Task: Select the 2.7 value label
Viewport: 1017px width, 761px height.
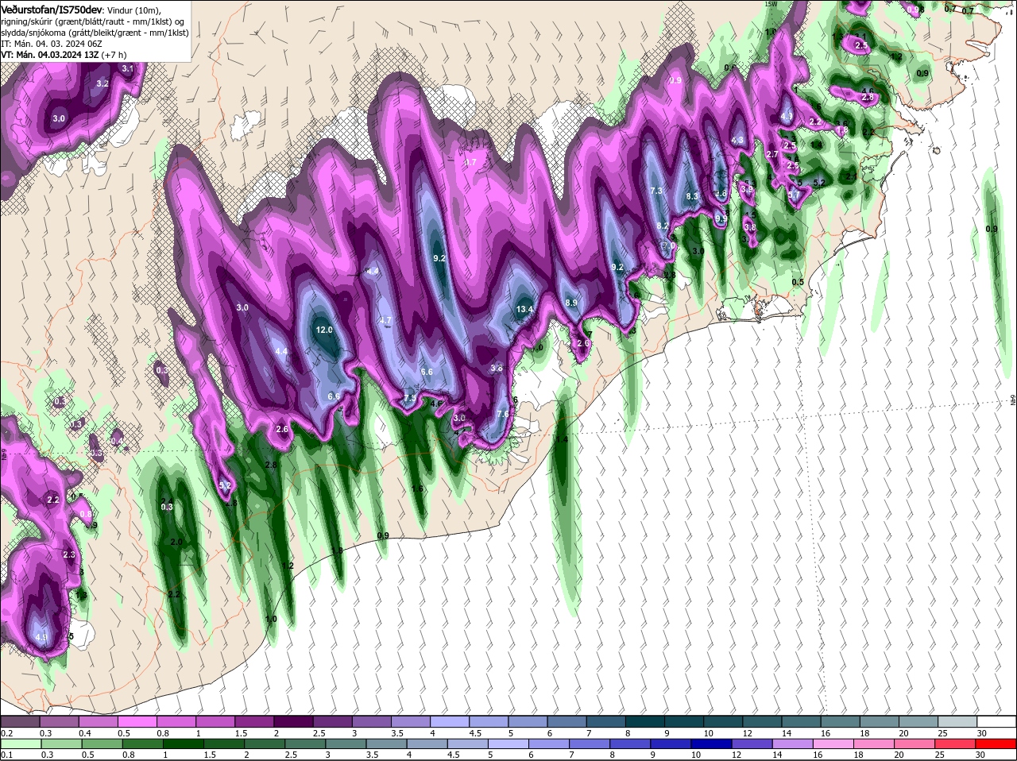Action: (x=771, y=154)
